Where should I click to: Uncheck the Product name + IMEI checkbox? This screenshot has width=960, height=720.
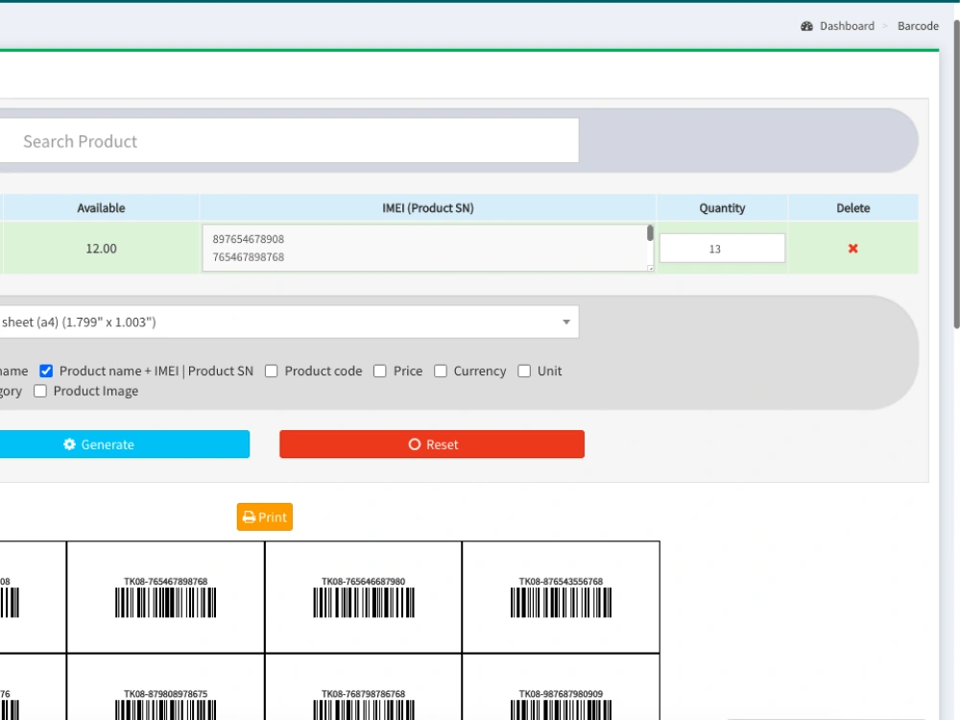45,371
